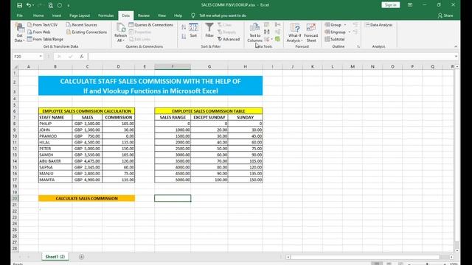The width and height of the screenshot is (472, 265).
Task: Click the CALCULATE SALES COMMISSION orange cell
Action: 87,198
